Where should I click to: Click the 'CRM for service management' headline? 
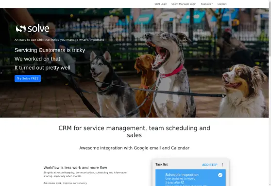[x=135, y=131]
